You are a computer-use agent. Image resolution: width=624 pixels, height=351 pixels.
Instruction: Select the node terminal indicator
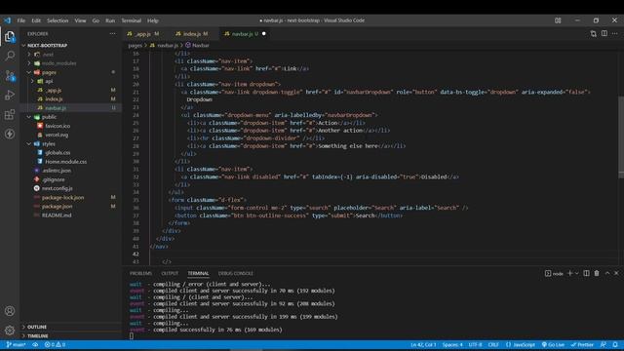[554, 273]
